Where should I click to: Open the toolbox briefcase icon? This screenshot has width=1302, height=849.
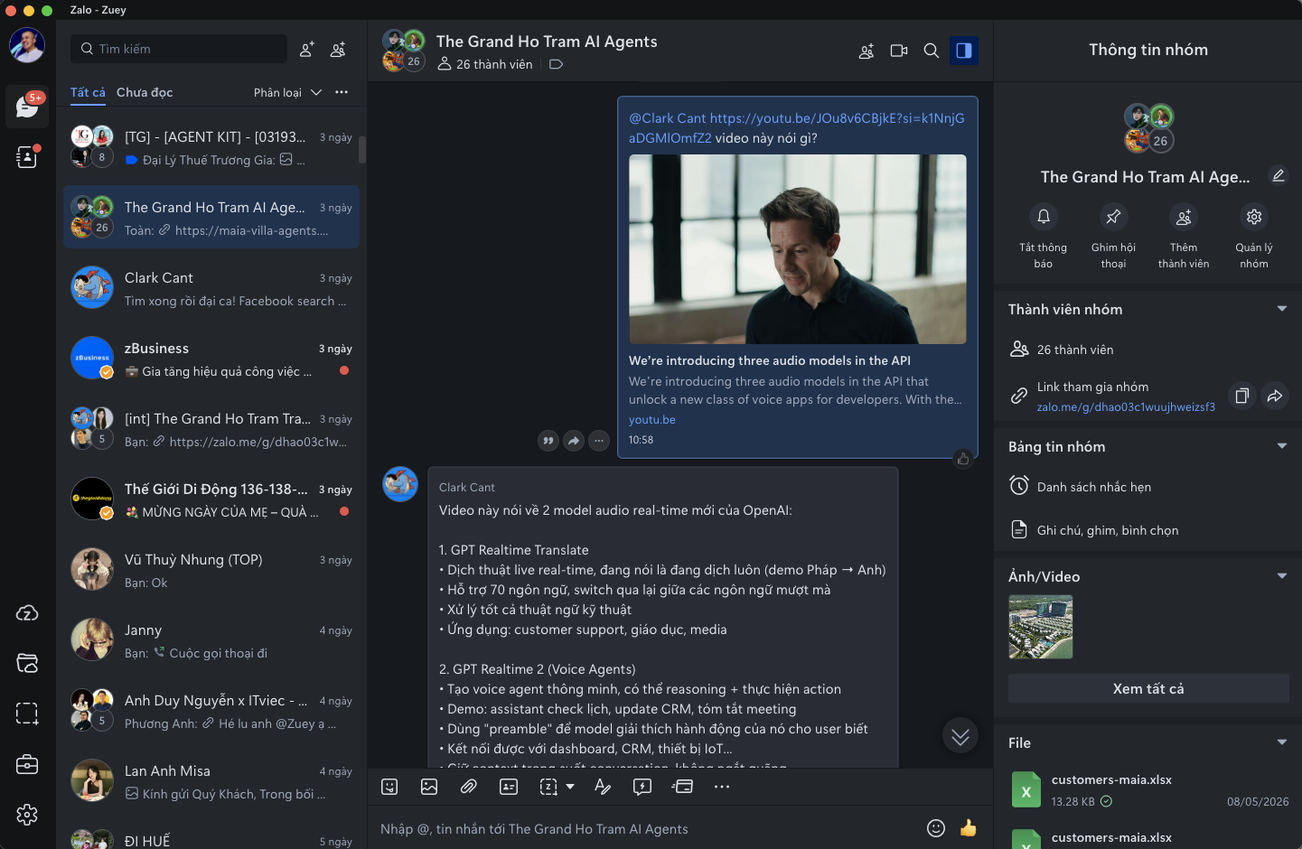[x=27, y=764]
